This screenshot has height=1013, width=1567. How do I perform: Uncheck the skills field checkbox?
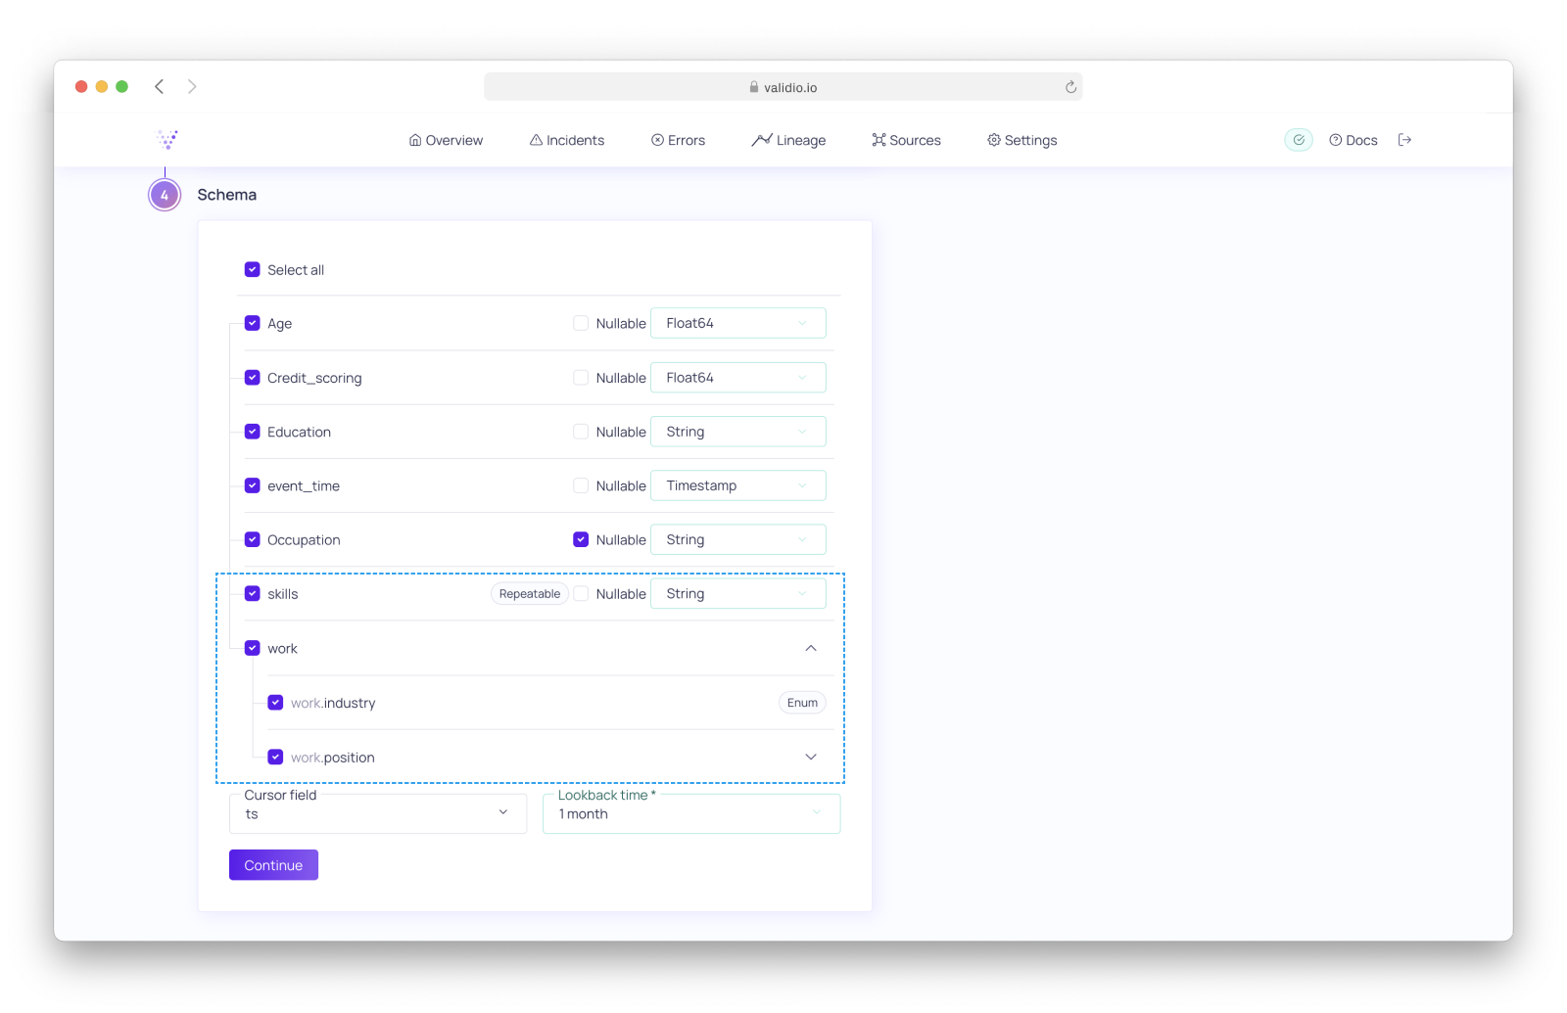click(x=253, y=593)
